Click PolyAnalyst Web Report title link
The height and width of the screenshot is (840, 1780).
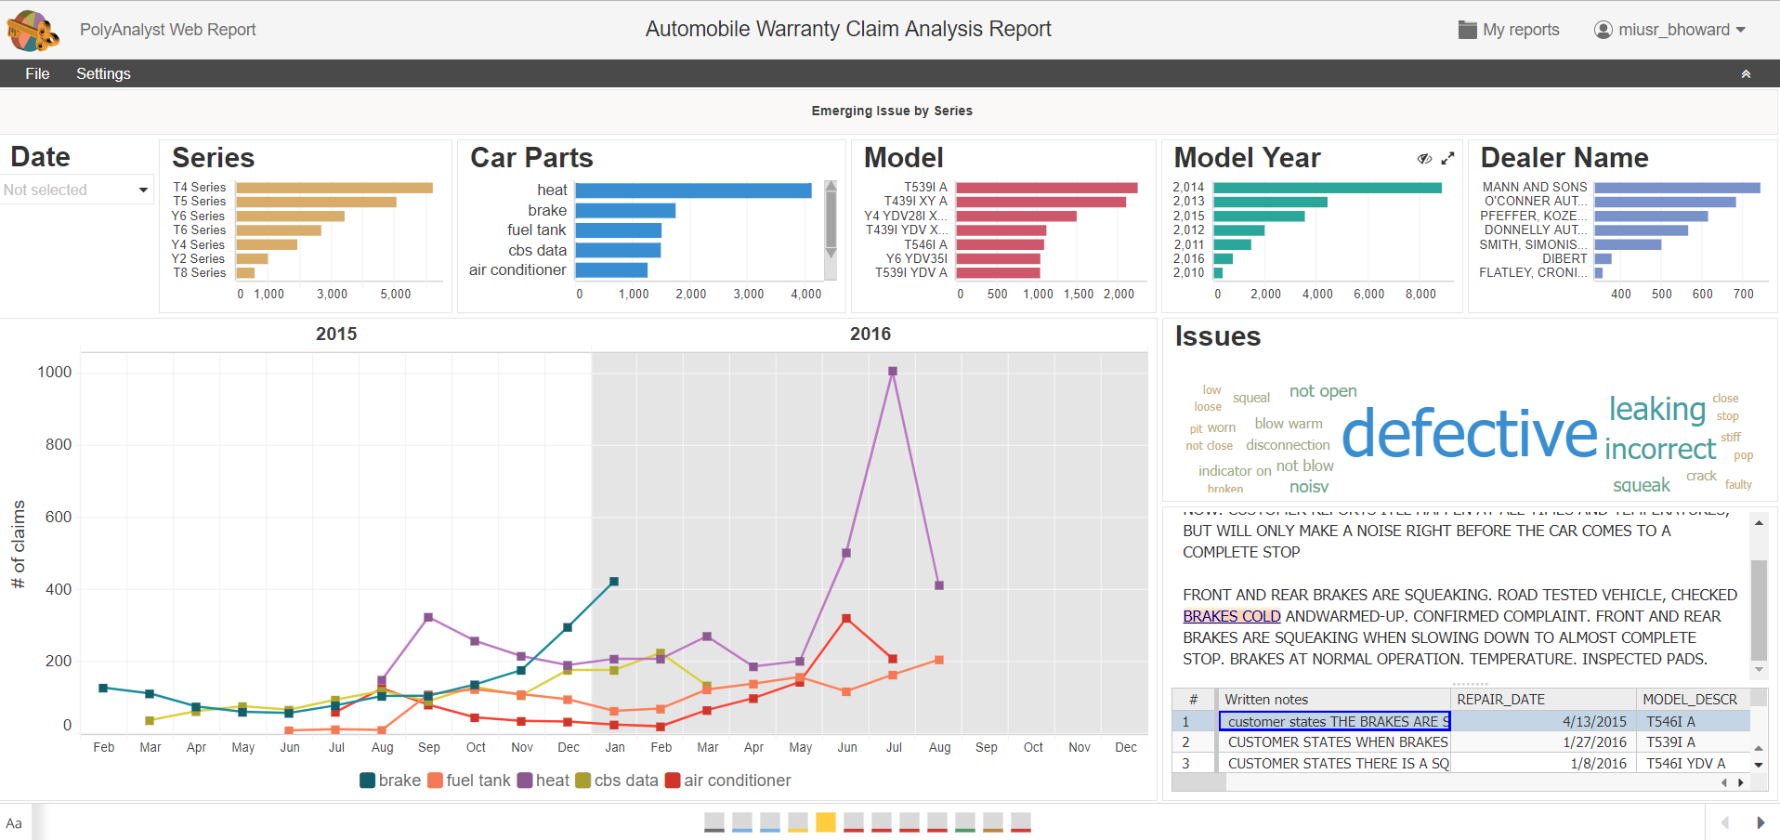click(167, 30)
